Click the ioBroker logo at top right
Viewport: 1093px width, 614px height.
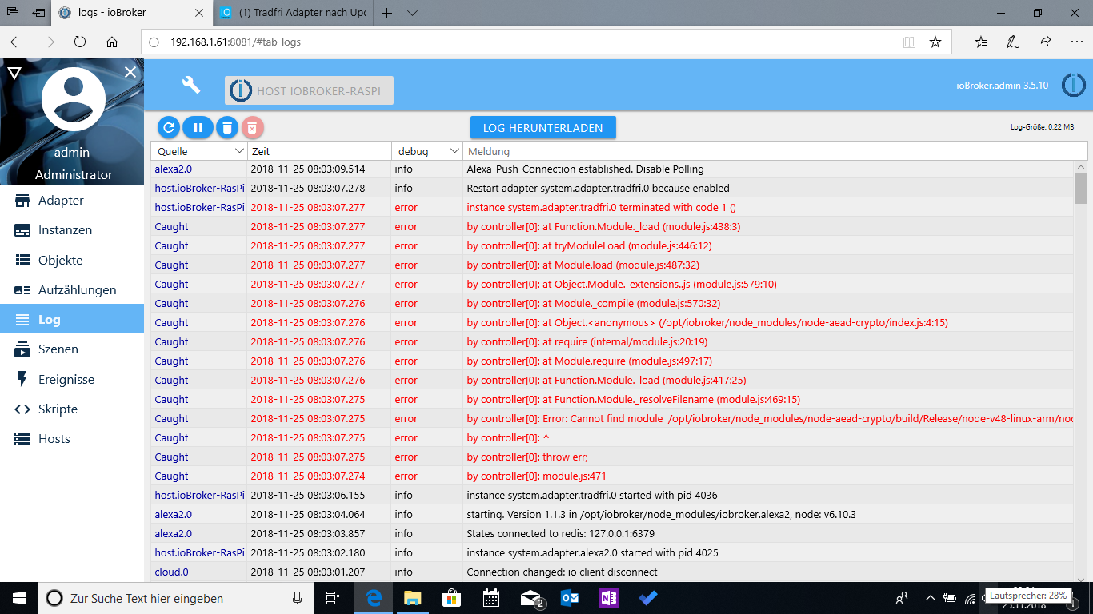coord(1073,85)
